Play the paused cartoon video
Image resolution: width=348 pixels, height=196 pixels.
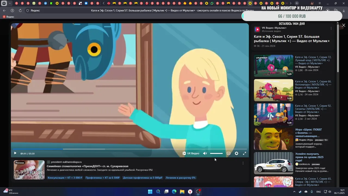[15, 153]
